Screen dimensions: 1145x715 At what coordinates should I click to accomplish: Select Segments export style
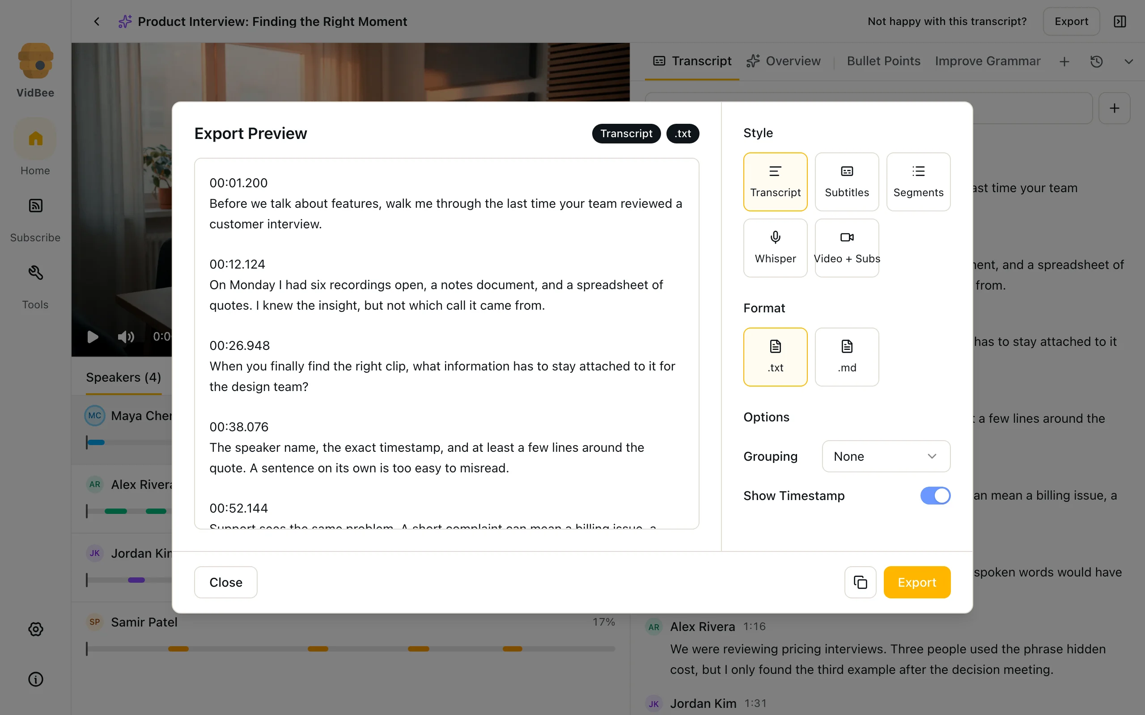pyautogui.click(x=918, y=181)
